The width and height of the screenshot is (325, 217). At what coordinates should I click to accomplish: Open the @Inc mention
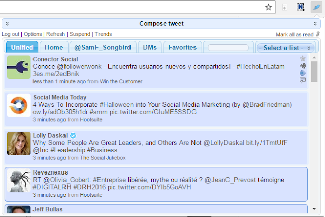click(41, 150)
